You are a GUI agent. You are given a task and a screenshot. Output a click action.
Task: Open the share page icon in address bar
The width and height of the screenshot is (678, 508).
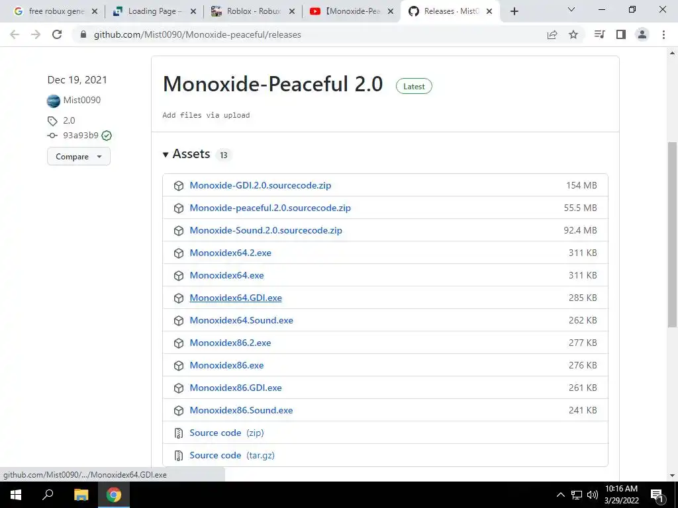tap(552, 34)
